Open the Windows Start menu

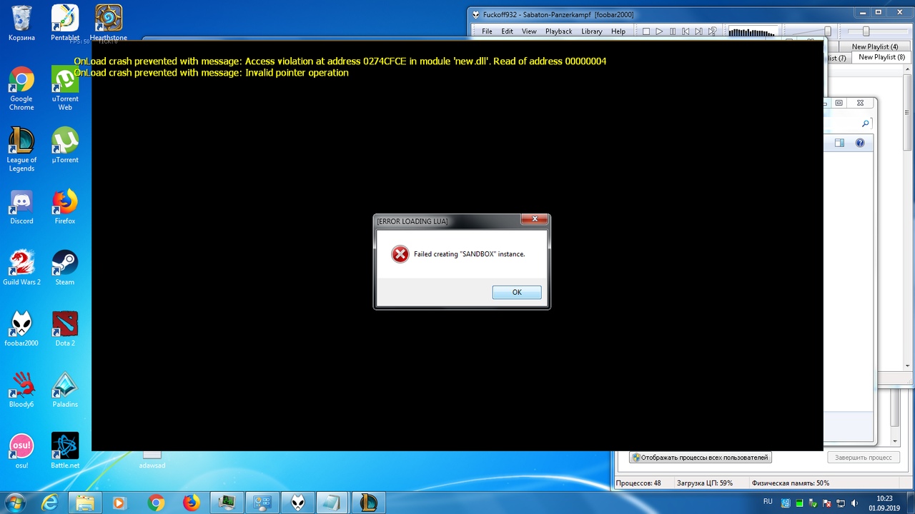15,503
